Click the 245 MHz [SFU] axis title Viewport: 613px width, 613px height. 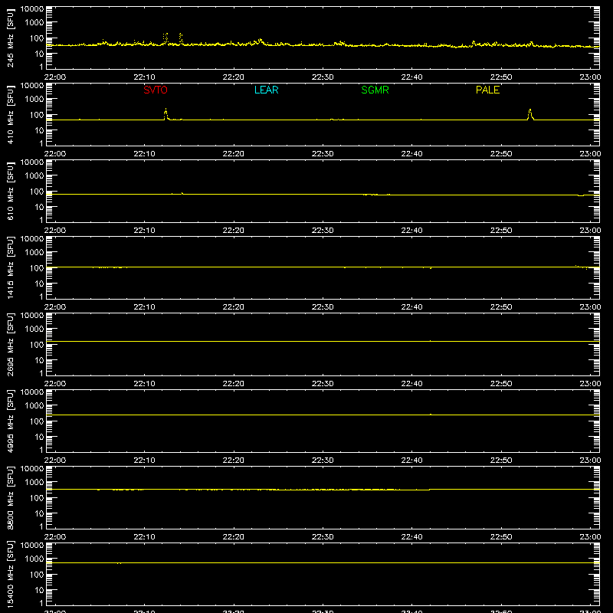pos(10,38)
